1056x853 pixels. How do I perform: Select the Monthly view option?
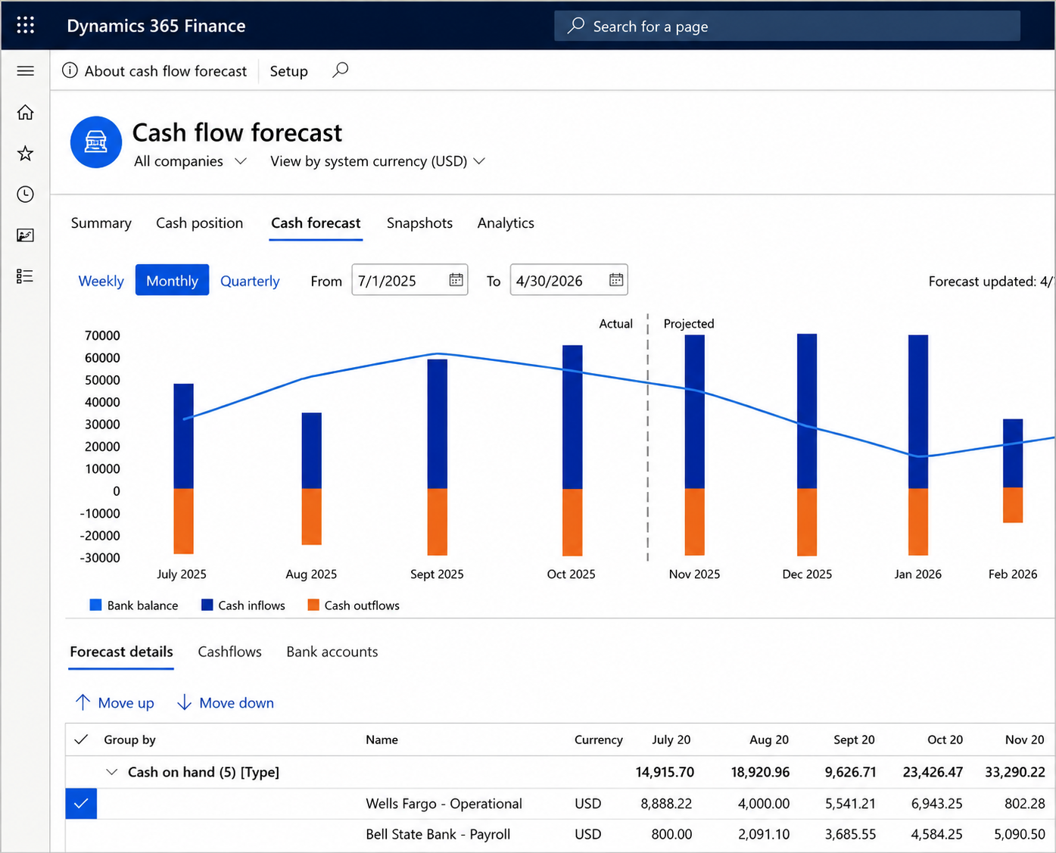click(x=172, y=280)
